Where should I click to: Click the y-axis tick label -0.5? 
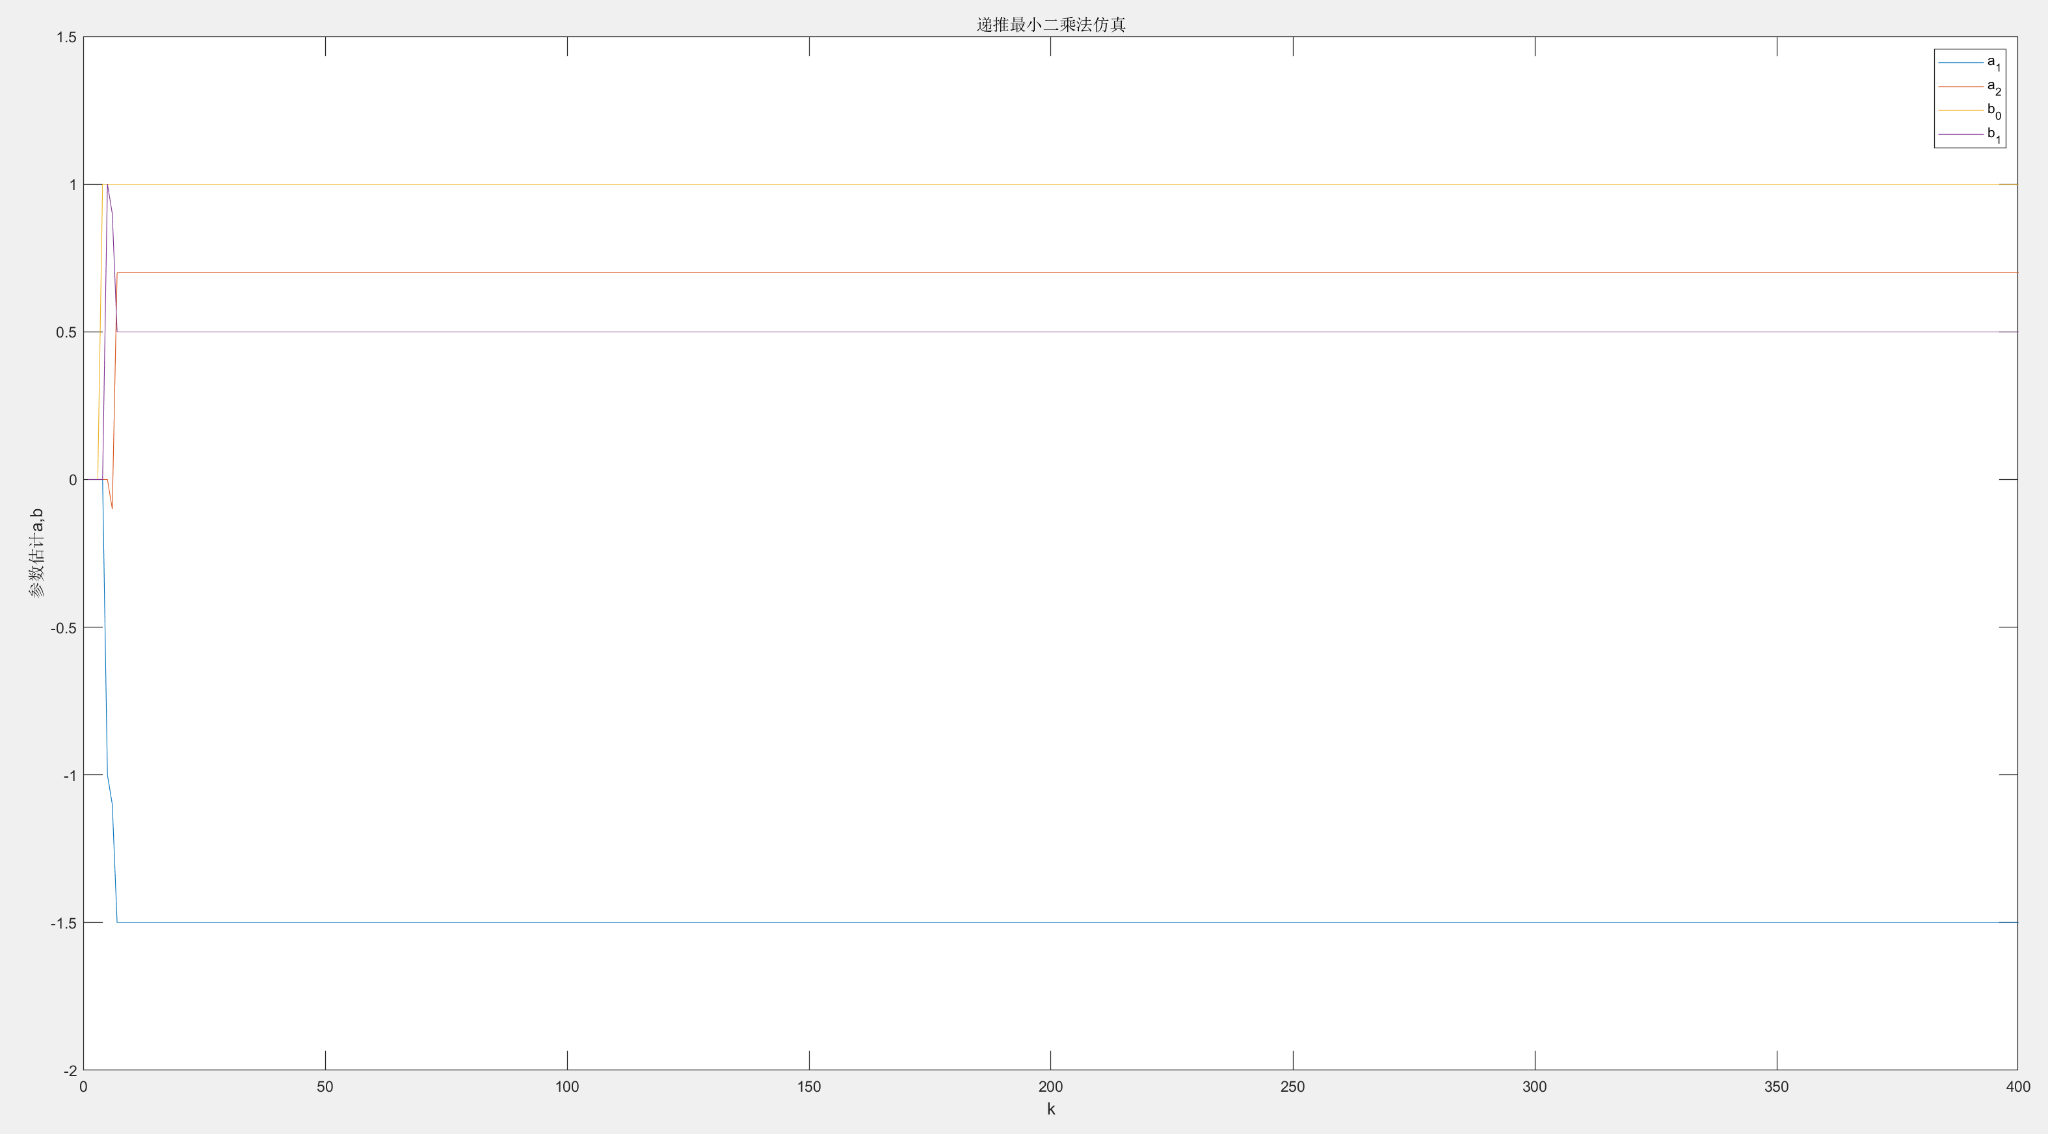(x=64, y=627)
